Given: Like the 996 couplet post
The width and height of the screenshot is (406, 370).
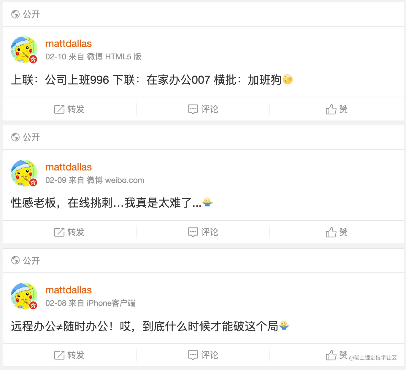Looking at the screenshot, I should [x=337, y=109].
